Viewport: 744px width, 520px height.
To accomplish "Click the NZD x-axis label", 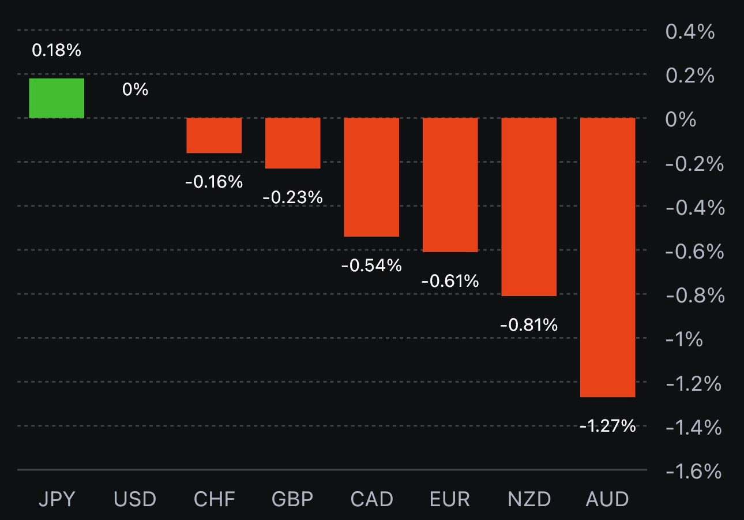I will [x=529, y=499].
